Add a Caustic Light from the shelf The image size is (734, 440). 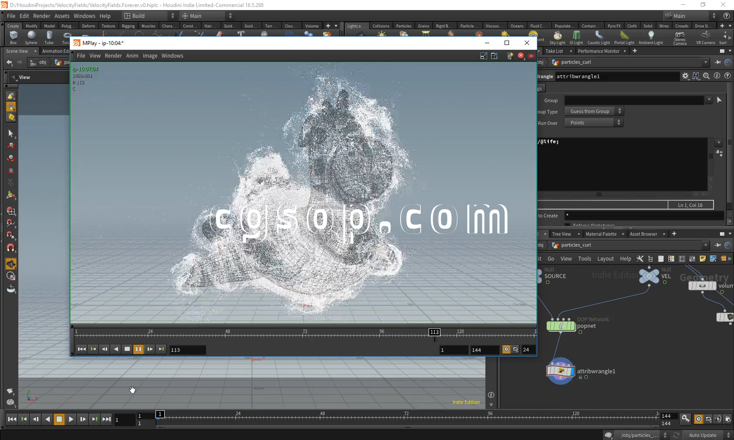point(599,38)
